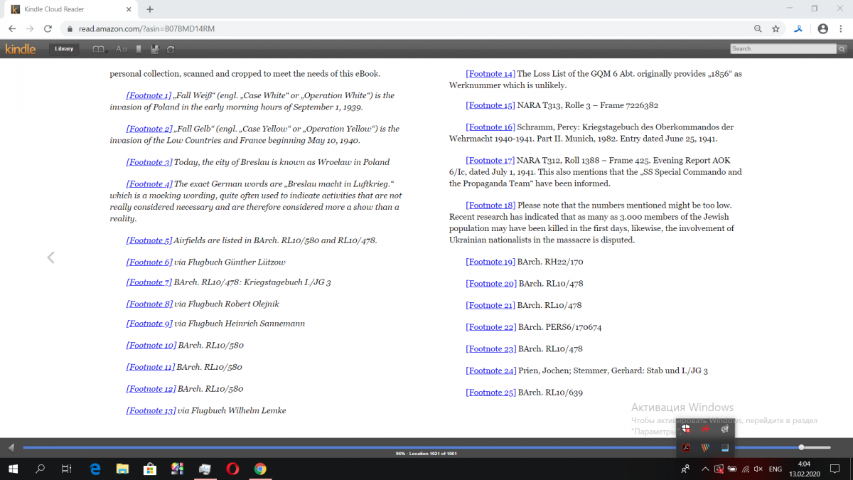Go to the previous page arrow
This screenshot has height=480, width=853.
(50, 257)
